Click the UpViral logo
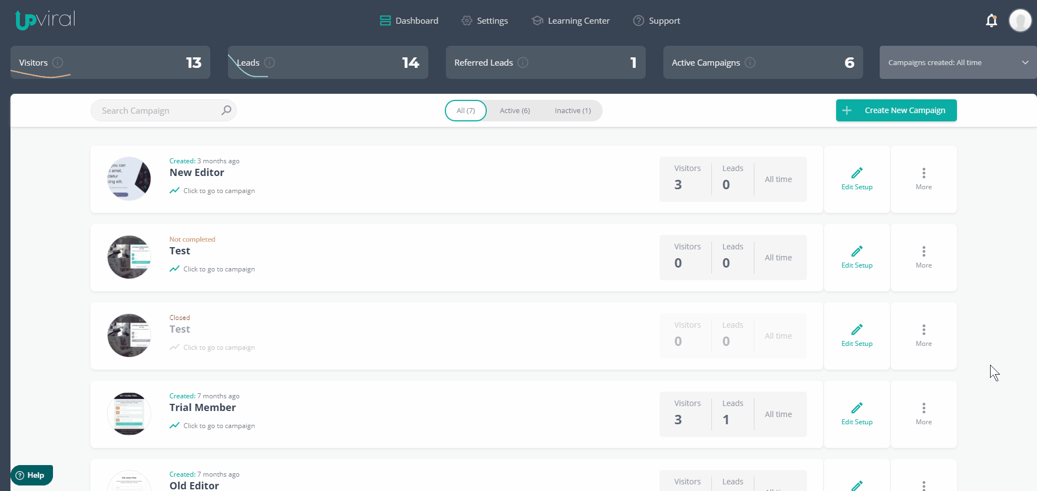The image size is (1037, 491). pos(45,20)
